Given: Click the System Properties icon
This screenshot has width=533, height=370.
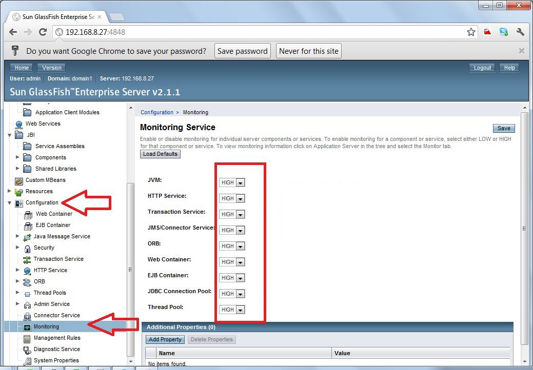Looking at the screenshot, I should coord(27,361).
